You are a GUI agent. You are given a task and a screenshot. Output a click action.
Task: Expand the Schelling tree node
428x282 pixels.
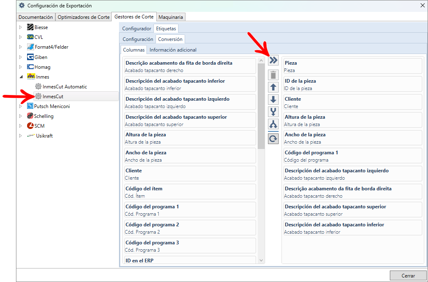(x=21, y=116)
